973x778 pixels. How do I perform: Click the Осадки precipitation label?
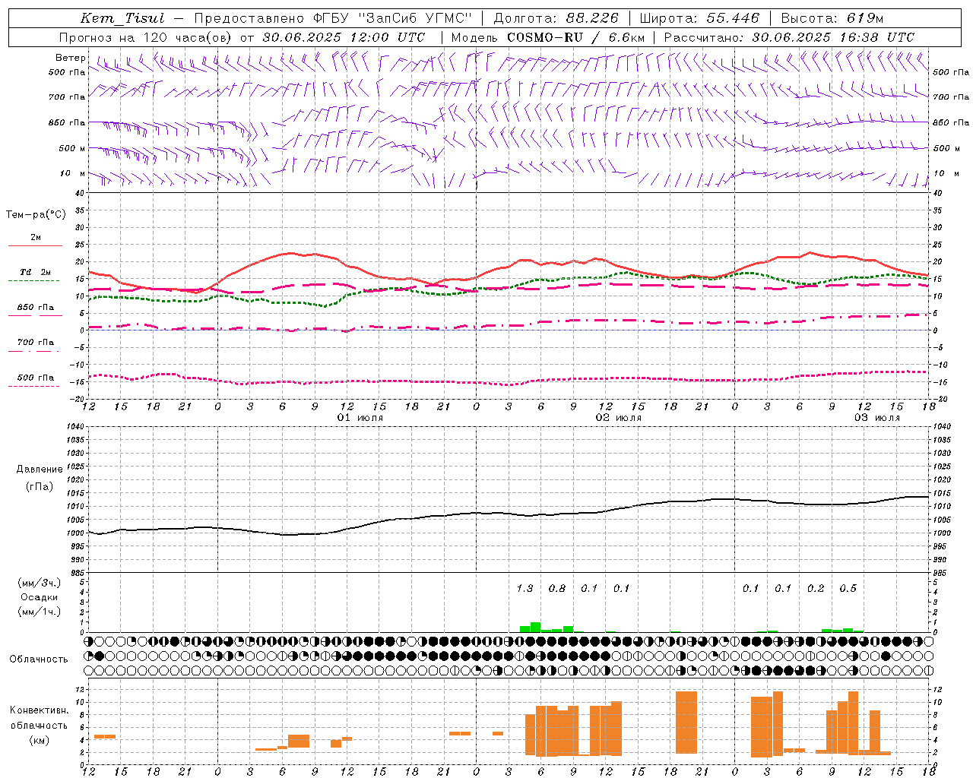point(40,597)
